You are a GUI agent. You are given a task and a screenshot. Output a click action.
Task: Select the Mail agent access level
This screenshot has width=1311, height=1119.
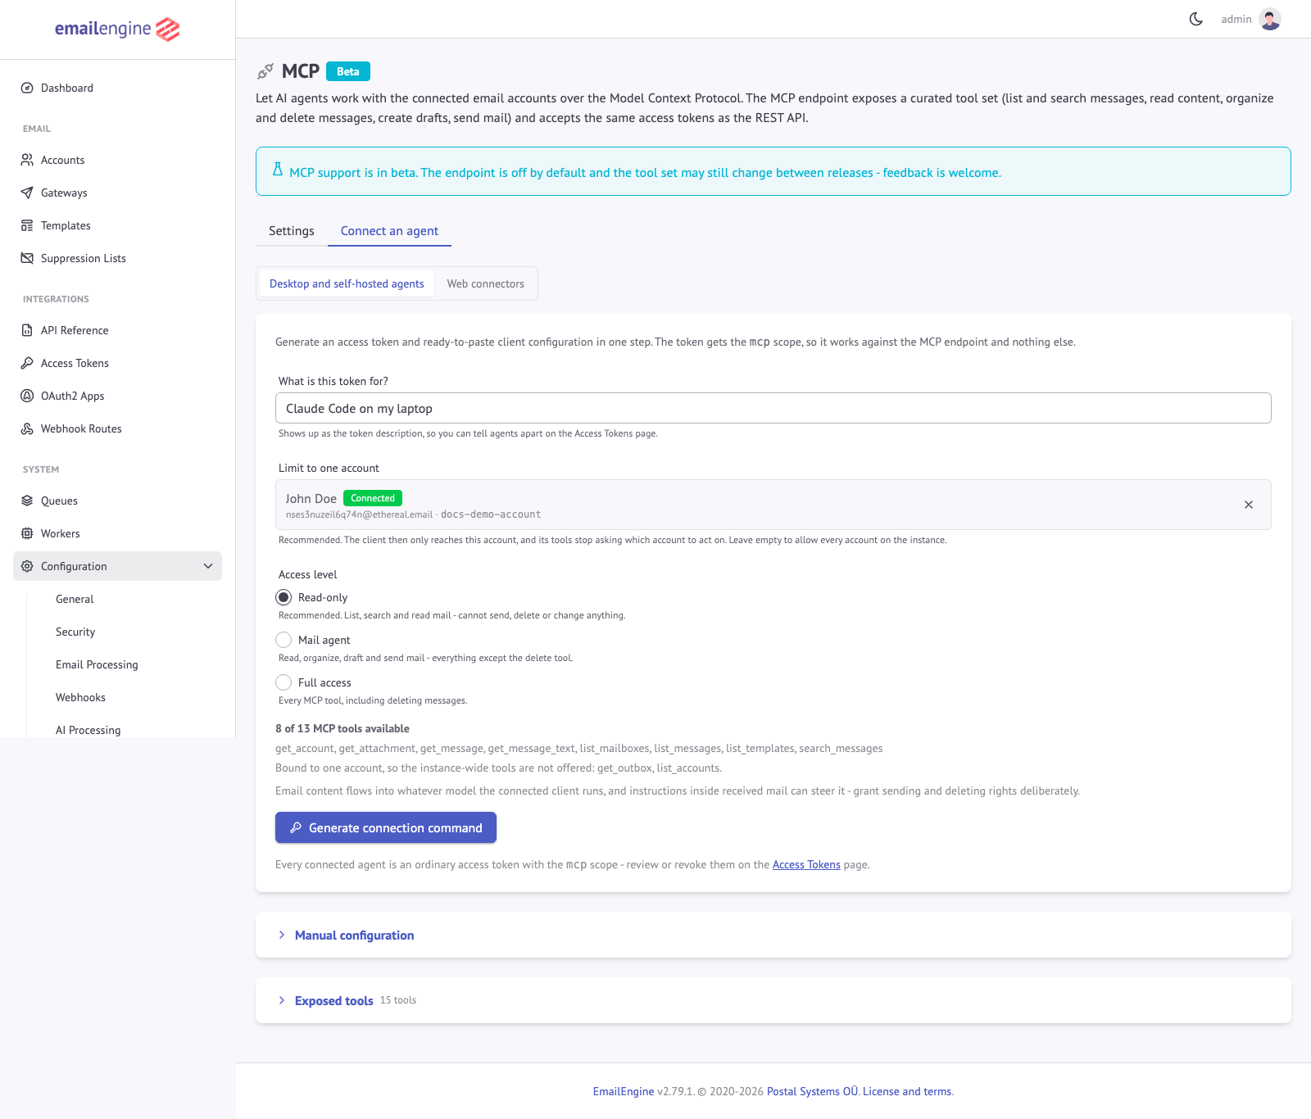[284, 640]
